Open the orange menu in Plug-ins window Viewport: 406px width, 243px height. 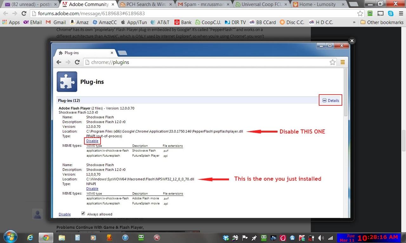tap(343, 62)
